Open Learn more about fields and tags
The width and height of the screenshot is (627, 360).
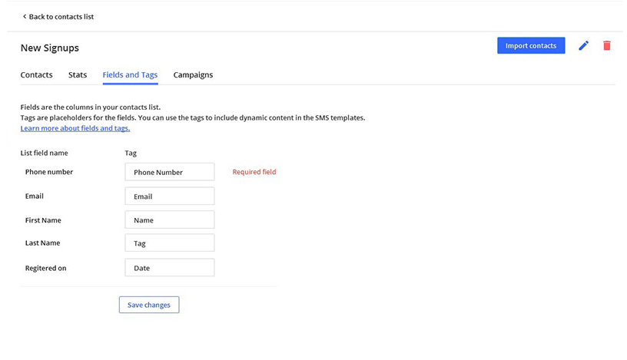pos(75,128)
